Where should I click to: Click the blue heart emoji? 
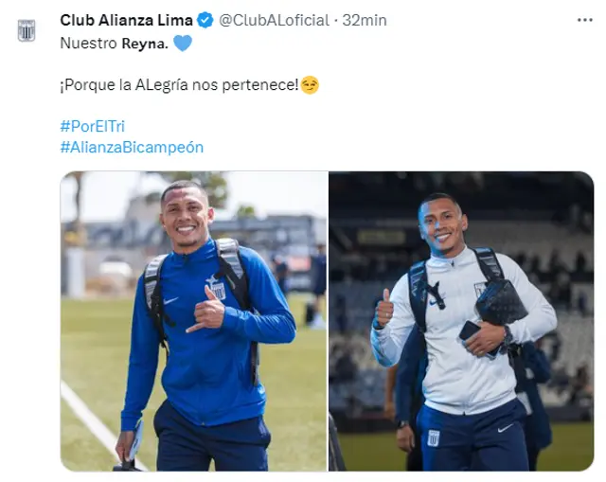(183, 43)
